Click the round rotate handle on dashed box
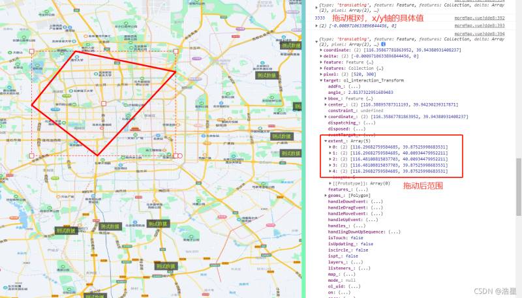522x298 pixels. (180, 156)
